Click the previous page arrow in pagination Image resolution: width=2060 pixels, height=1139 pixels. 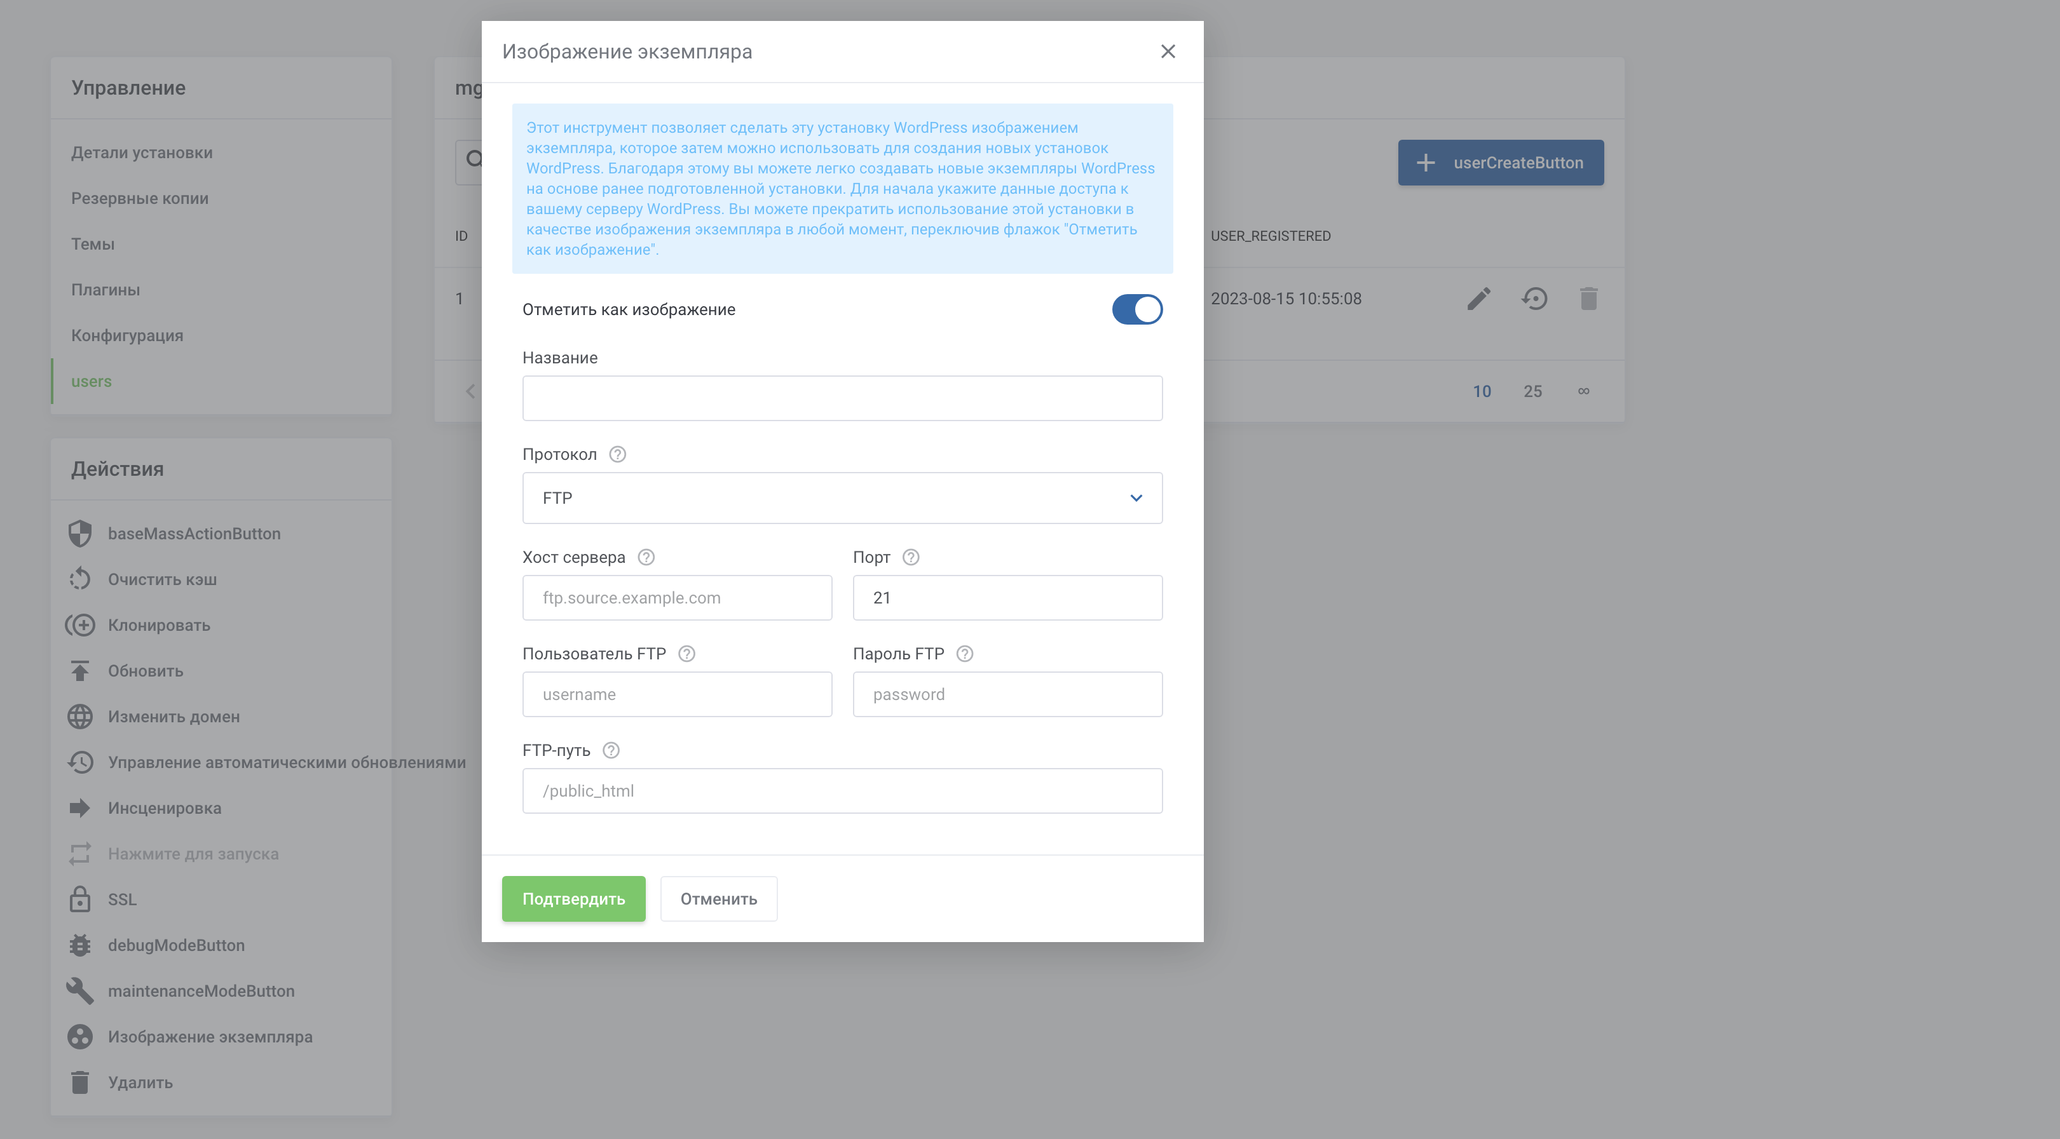click(470, 392)
